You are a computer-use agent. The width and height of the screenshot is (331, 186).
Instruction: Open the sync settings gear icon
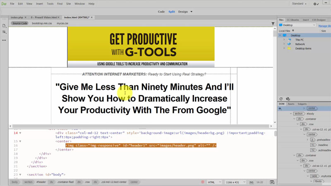pos(316,4)
